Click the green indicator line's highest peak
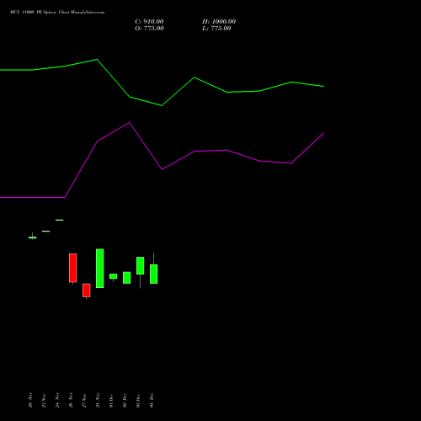 point(97,60)
